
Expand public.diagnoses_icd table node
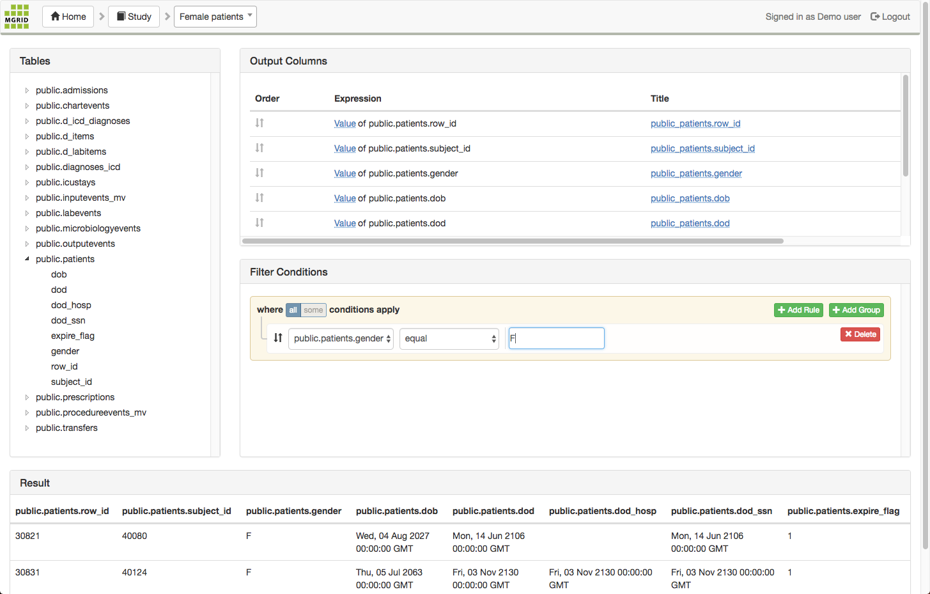pos(27,167)
